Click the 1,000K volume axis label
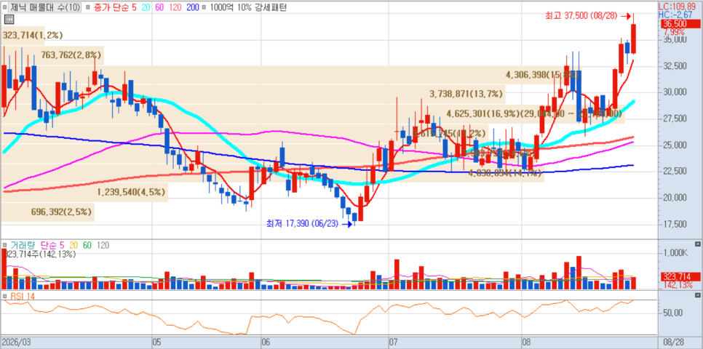 tap(675, 253)
